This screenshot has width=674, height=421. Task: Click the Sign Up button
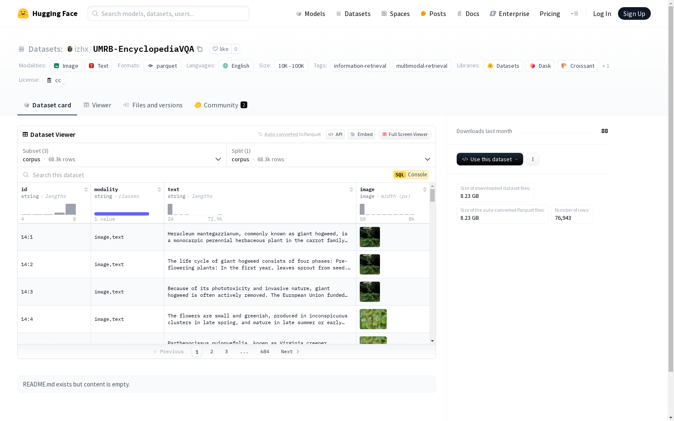coord(634,13)
